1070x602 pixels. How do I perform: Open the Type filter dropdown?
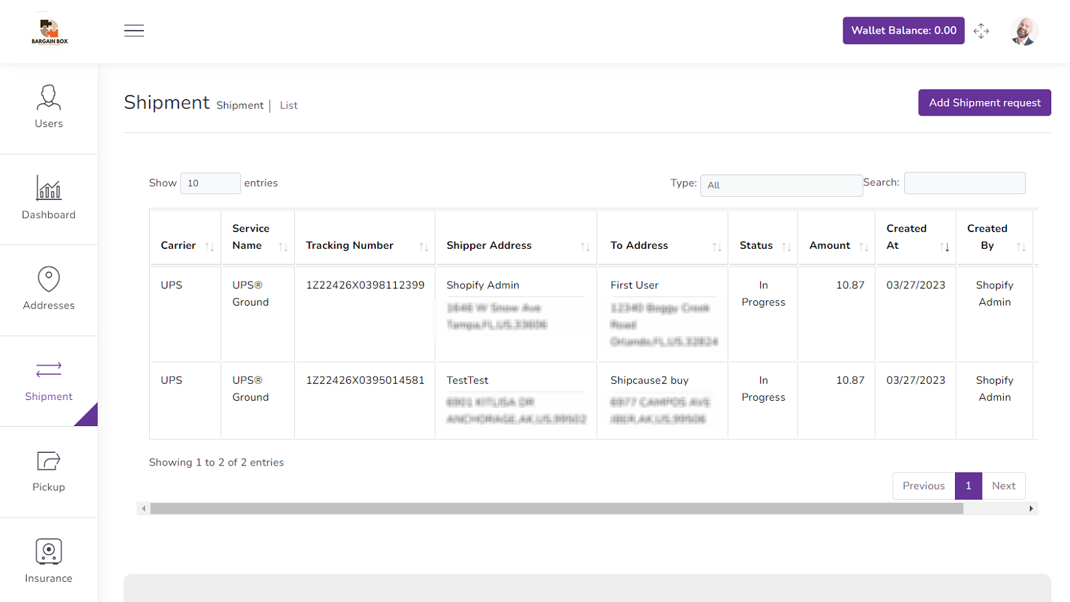pyautogui.click(x=780, y=185)
